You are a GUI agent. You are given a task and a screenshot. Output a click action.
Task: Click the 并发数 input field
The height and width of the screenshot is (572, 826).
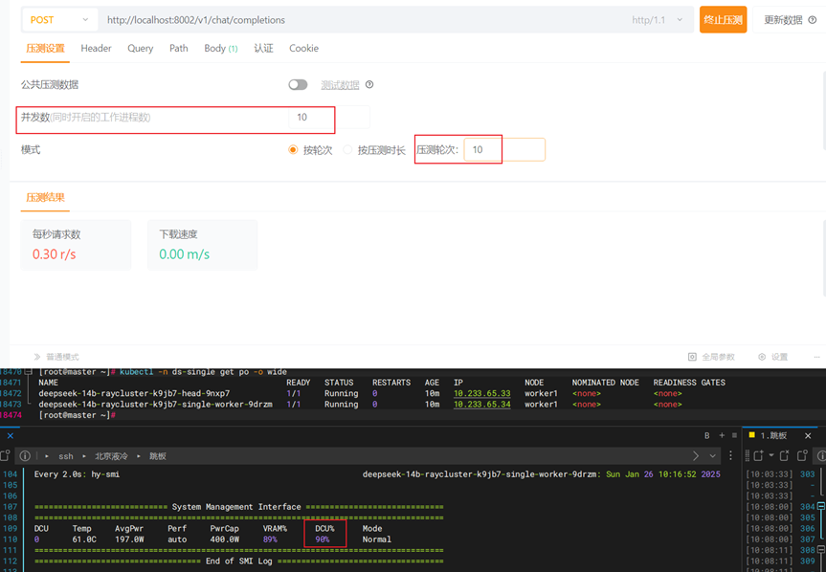pos(328,118)
